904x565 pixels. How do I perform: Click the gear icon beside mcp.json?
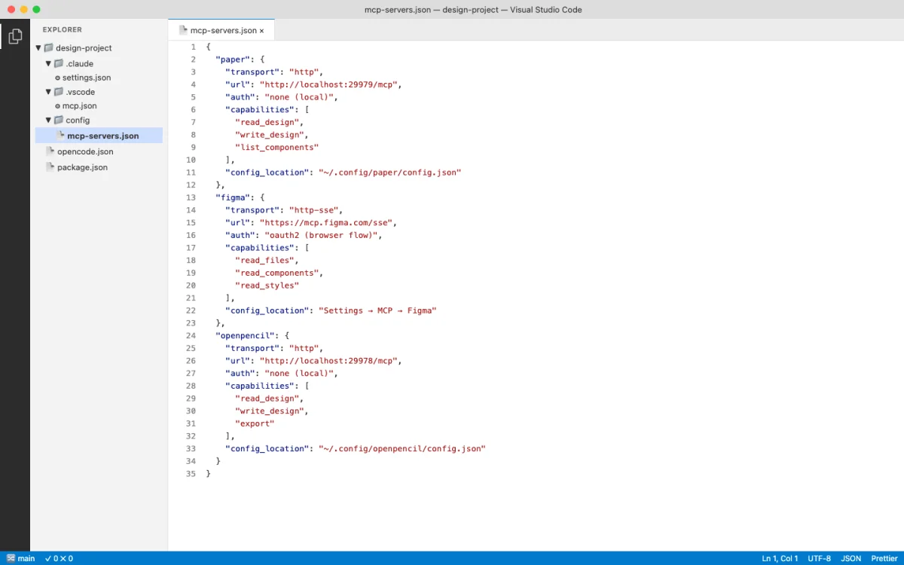[x=57, y=106]
